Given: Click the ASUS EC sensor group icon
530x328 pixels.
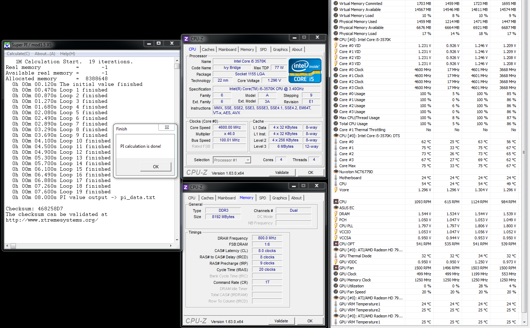Looking at the screenshot, I should pyautogui.click(x=336, y=208).
